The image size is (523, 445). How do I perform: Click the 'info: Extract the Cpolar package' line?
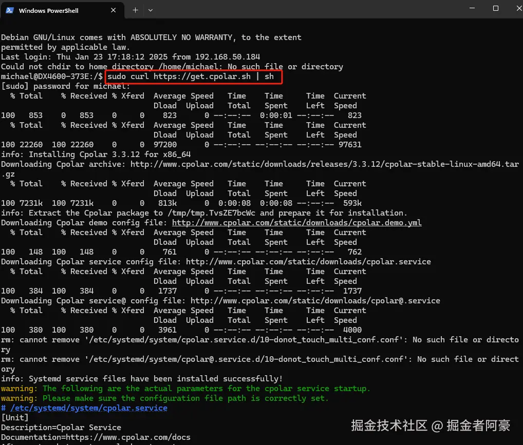coord(204,212)
